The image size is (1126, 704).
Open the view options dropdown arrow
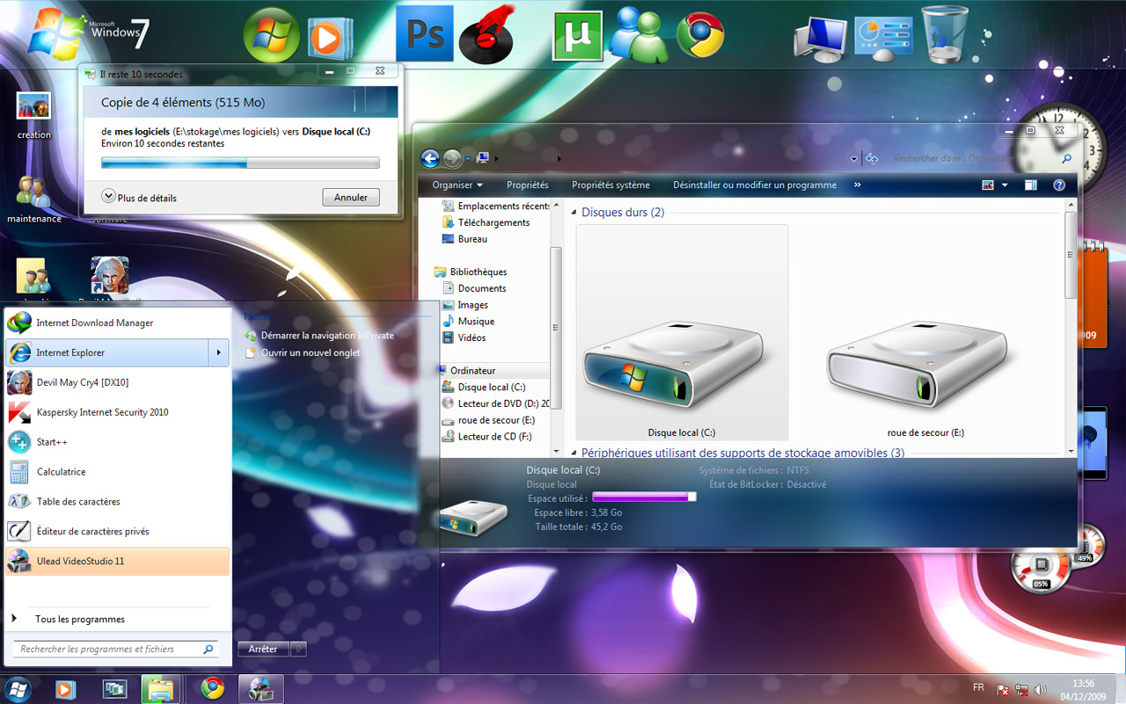coord(1005,185)
